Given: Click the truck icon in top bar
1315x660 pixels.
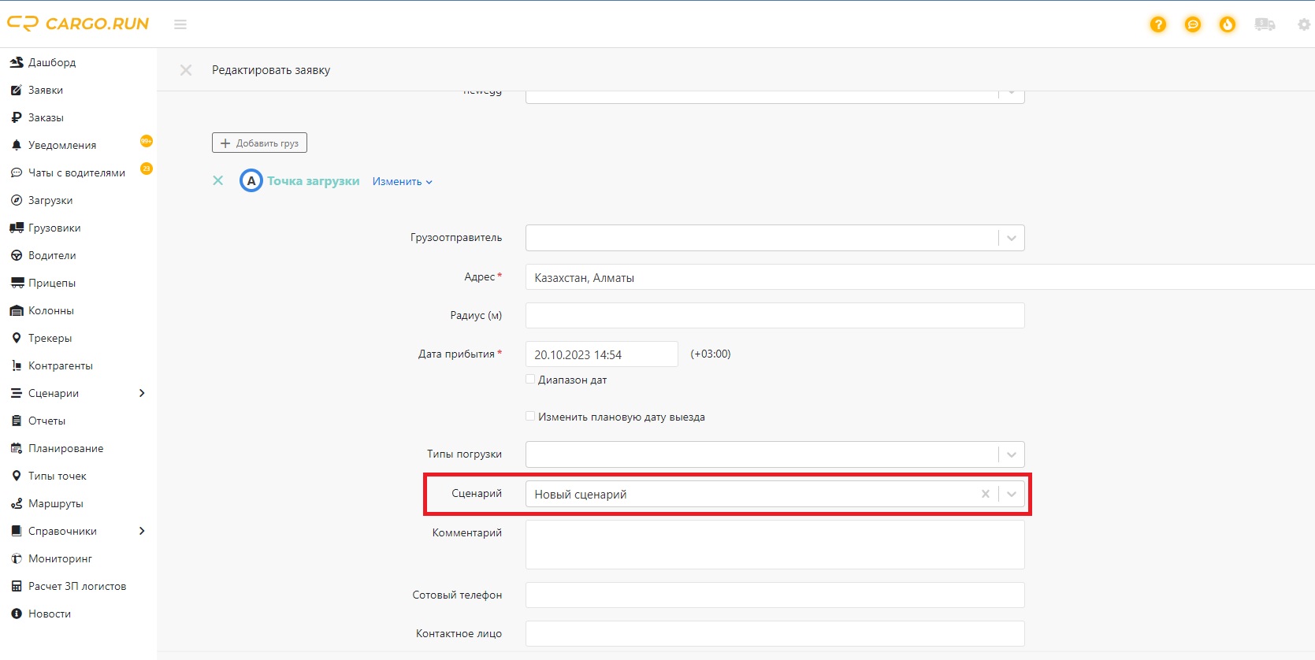Looking at the screenshot, I should click(1265, 24).
